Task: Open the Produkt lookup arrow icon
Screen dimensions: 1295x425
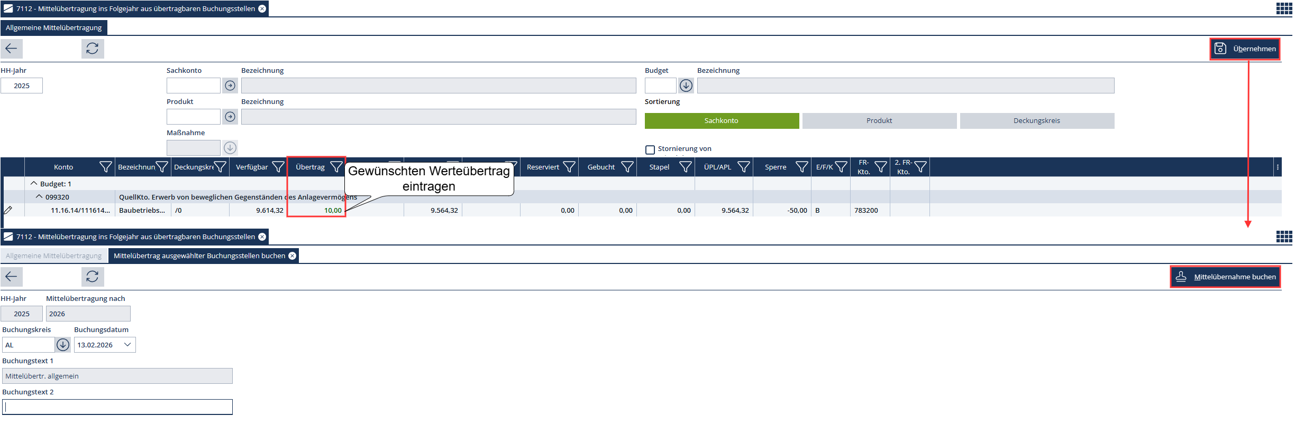Action: [x=230, y=117]
